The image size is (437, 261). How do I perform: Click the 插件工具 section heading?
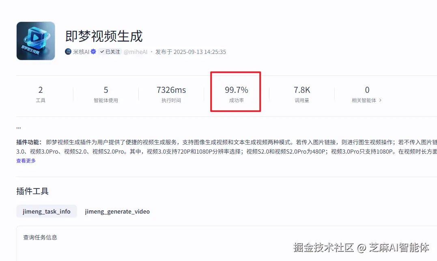coord(32,191)
